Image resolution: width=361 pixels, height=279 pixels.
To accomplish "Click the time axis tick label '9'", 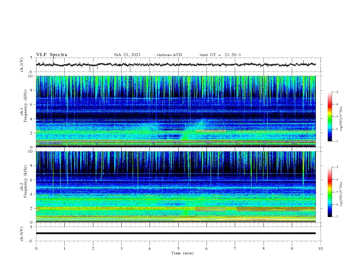I will [x=292, y=248].
